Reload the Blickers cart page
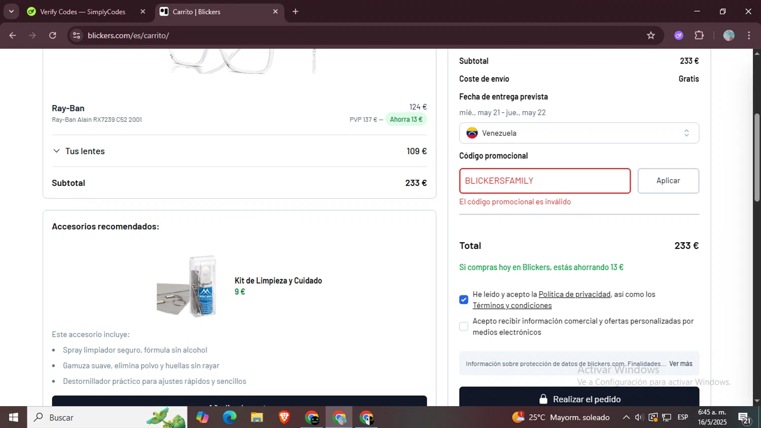The width and height of the screenshot is (761, 428). tap(53, 36)
